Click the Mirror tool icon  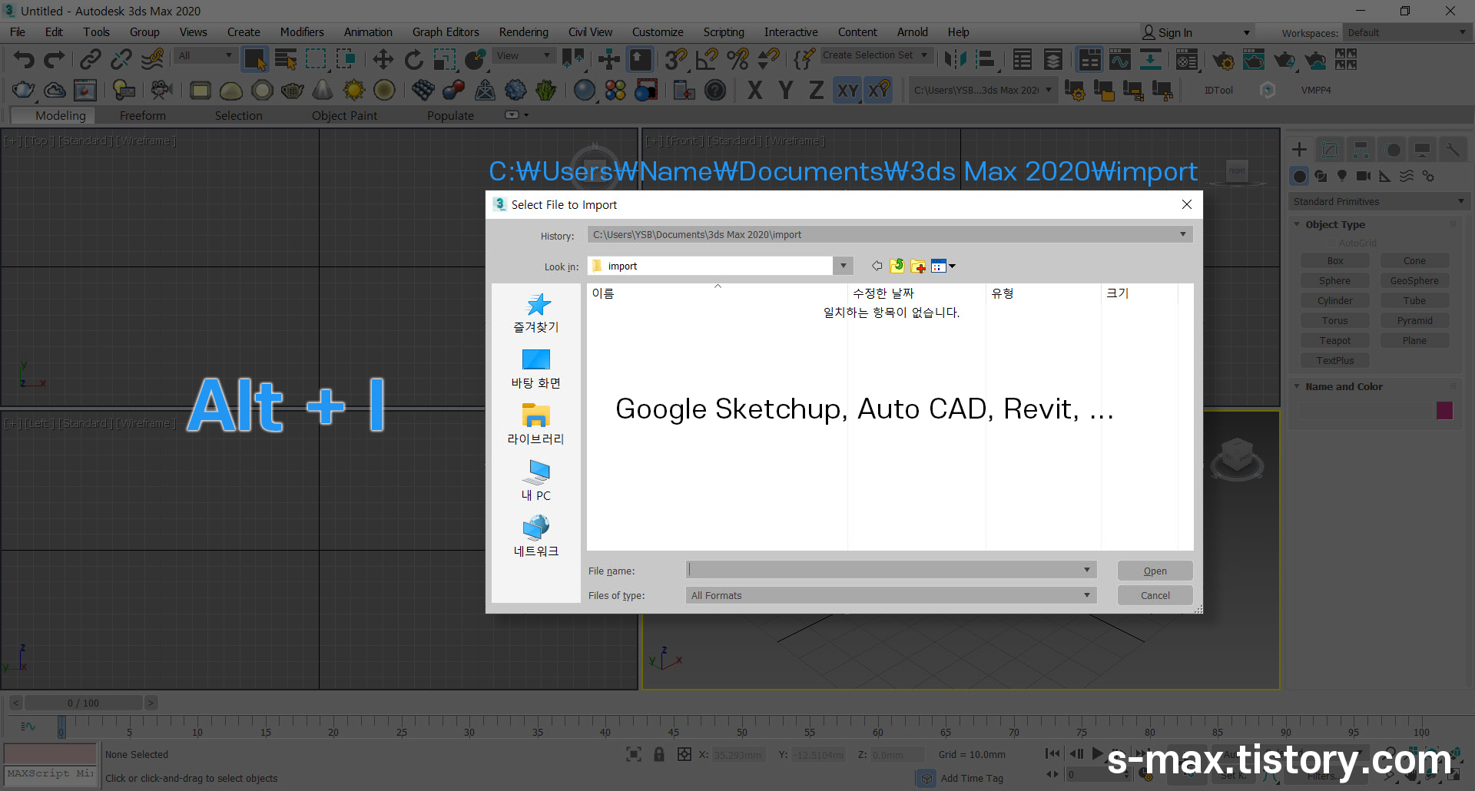point(956,59)
